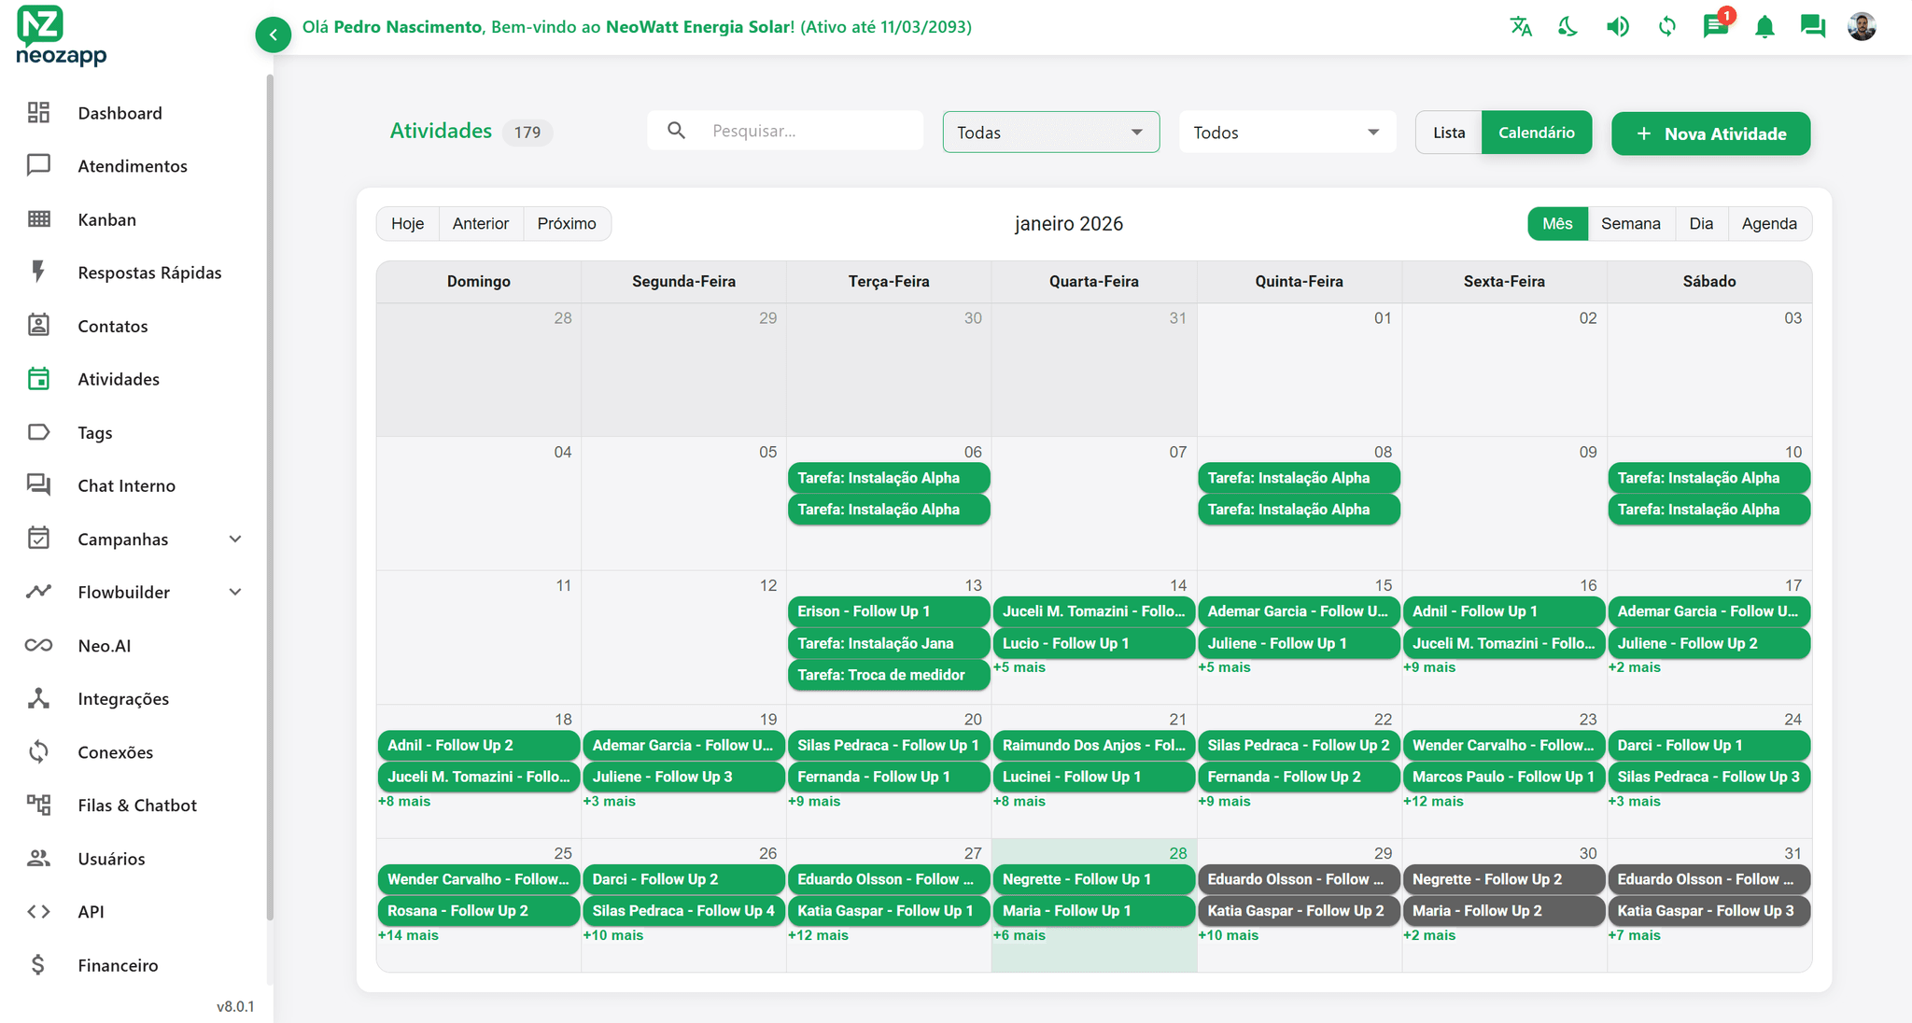This screenshot has height=1023, width=1912.
Task: Switch to Lista view toggle
Action: coord(1449,133)
